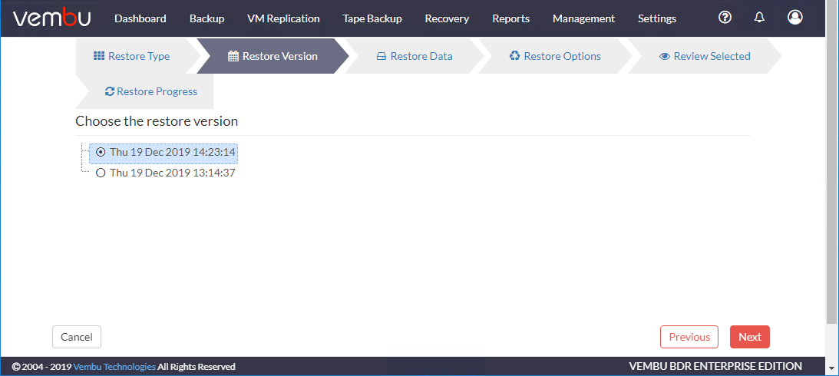Open the Settings menu

[x=657, y=18]
